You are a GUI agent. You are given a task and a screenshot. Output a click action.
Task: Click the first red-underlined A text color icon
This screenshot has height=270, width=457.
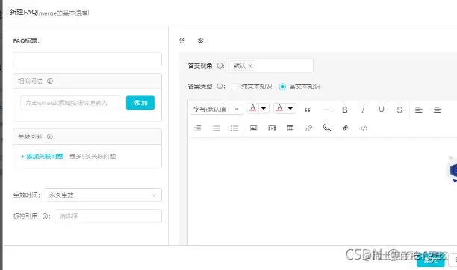(252, 108)
